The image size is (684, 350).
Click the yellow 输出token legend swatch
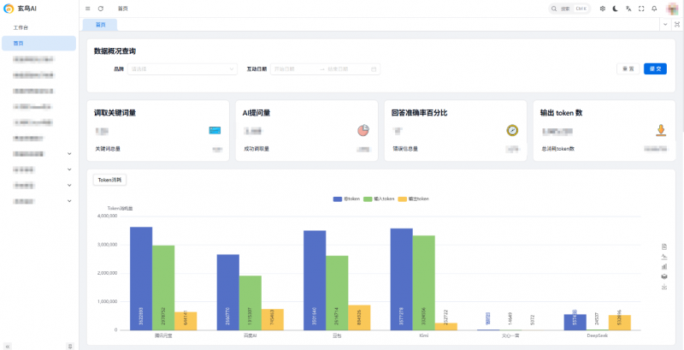coord(404,199)
